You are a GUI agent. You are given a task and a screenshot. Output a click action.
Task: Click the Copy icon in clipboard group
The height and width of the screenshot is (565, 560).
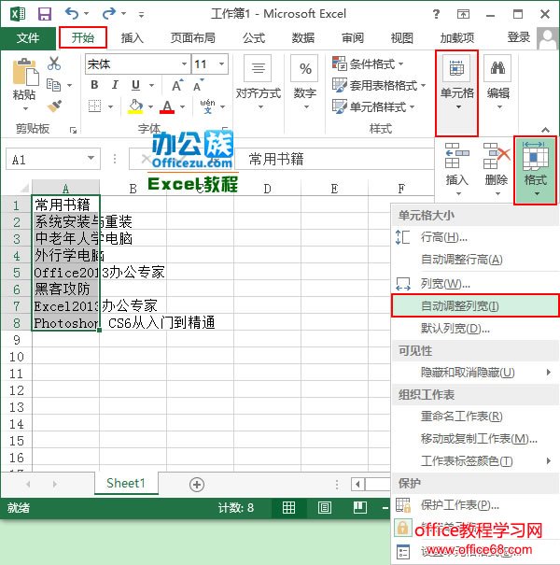point(53,85)
